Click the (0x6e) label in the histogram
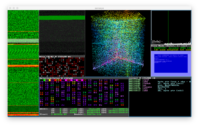Viewport: 199px width, 126px height. click(157, 42)
